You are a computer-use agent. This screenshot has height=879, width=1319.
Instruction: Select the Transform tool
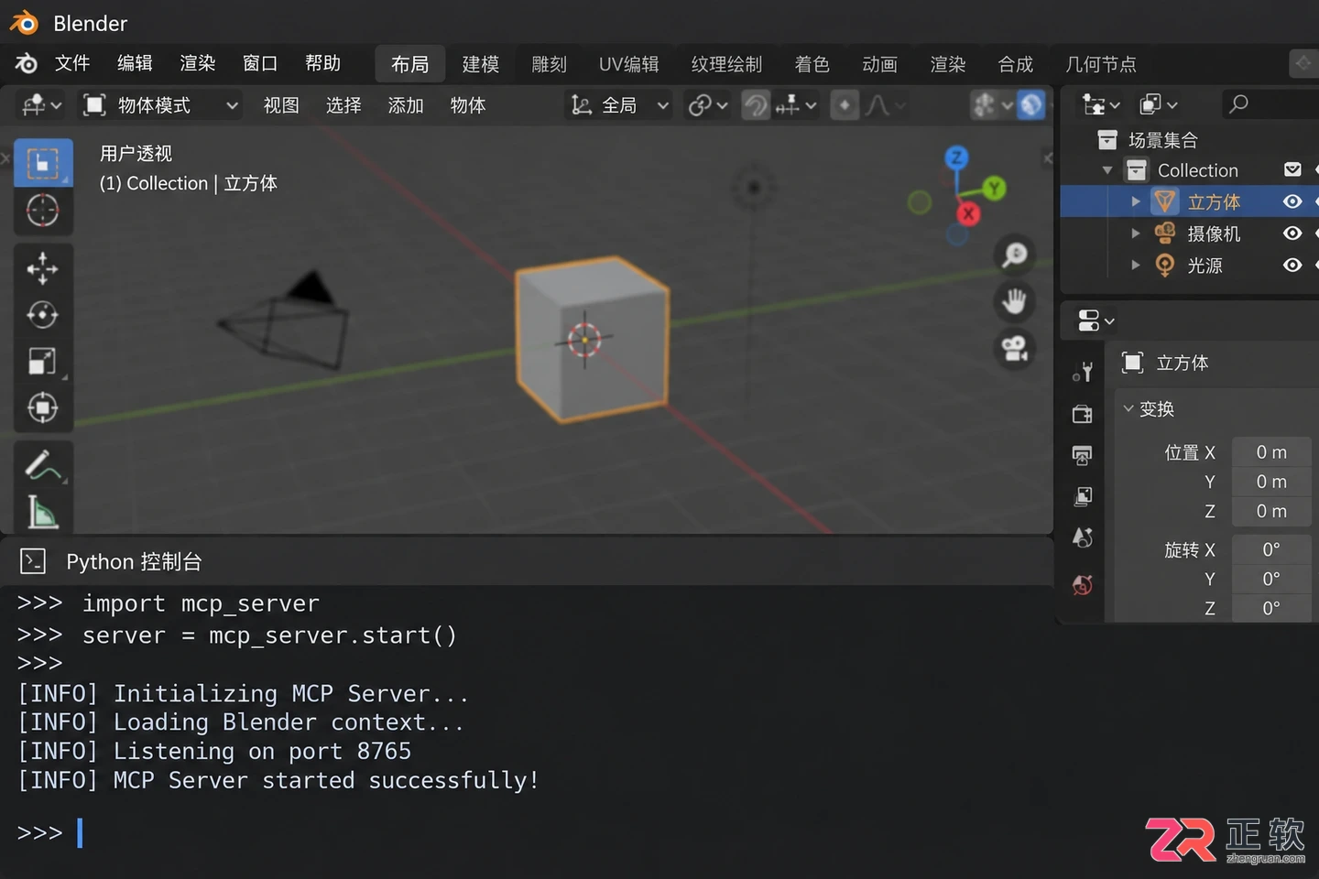coord(43,407)
